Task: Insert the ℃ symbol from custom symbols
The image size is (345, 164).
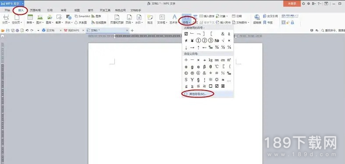Action: pyautogui.click(x=217, y=66)
